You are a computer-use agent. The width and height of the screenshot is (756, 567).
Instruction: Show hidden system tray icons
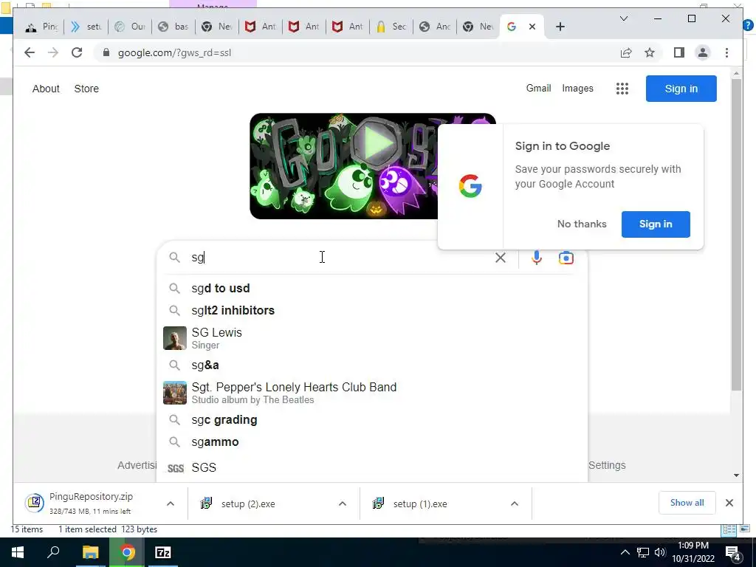[625, 552]
